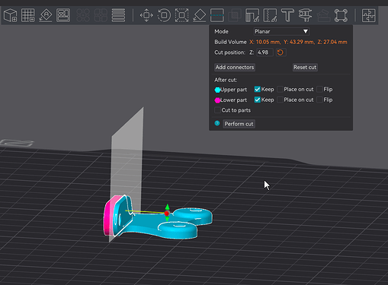
Task: Uncheck Keep for the Upper part
Action: click(x=257, y=89)
